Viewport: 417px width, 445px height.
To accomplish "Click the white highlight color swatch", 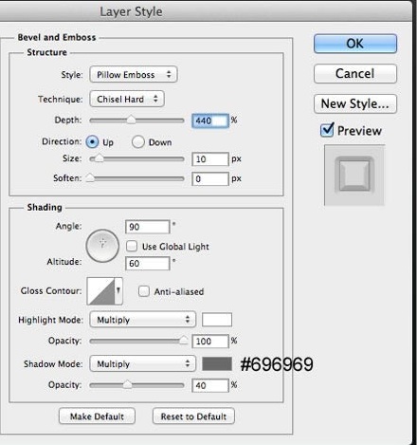I will 217,320.
